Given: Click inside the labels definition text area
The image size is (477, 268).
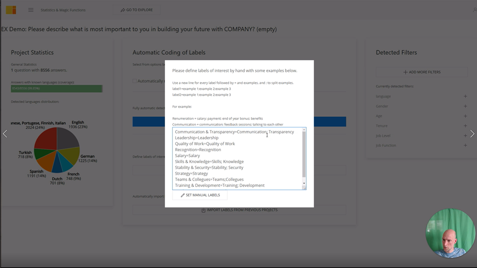Looking at the screenshot, I should click(x=239, y=158).
